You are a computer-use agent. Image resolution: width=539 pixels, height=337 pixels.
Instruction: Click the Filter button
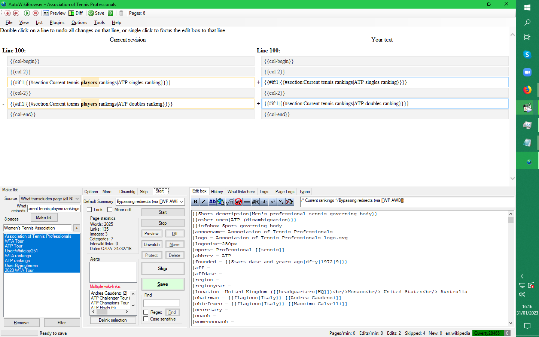62,323
